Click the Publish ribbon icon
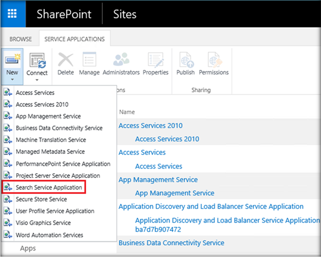The height and width of the screenshot is (257, 321). 186,61
